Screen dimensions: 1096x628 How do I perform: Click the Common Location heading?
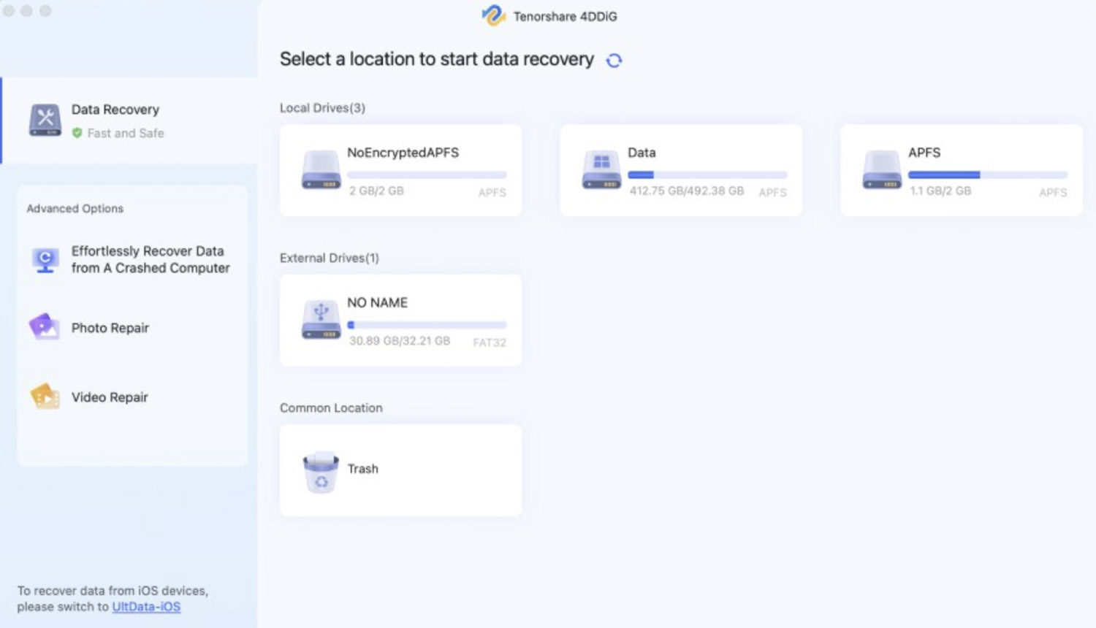click(x=331, y=408)
